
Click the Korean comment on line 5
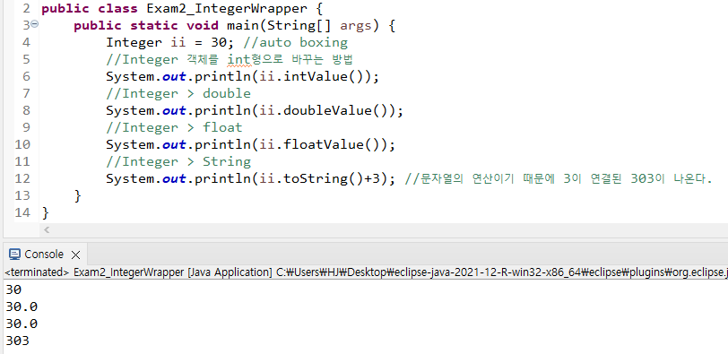click(x=230, y=59)
